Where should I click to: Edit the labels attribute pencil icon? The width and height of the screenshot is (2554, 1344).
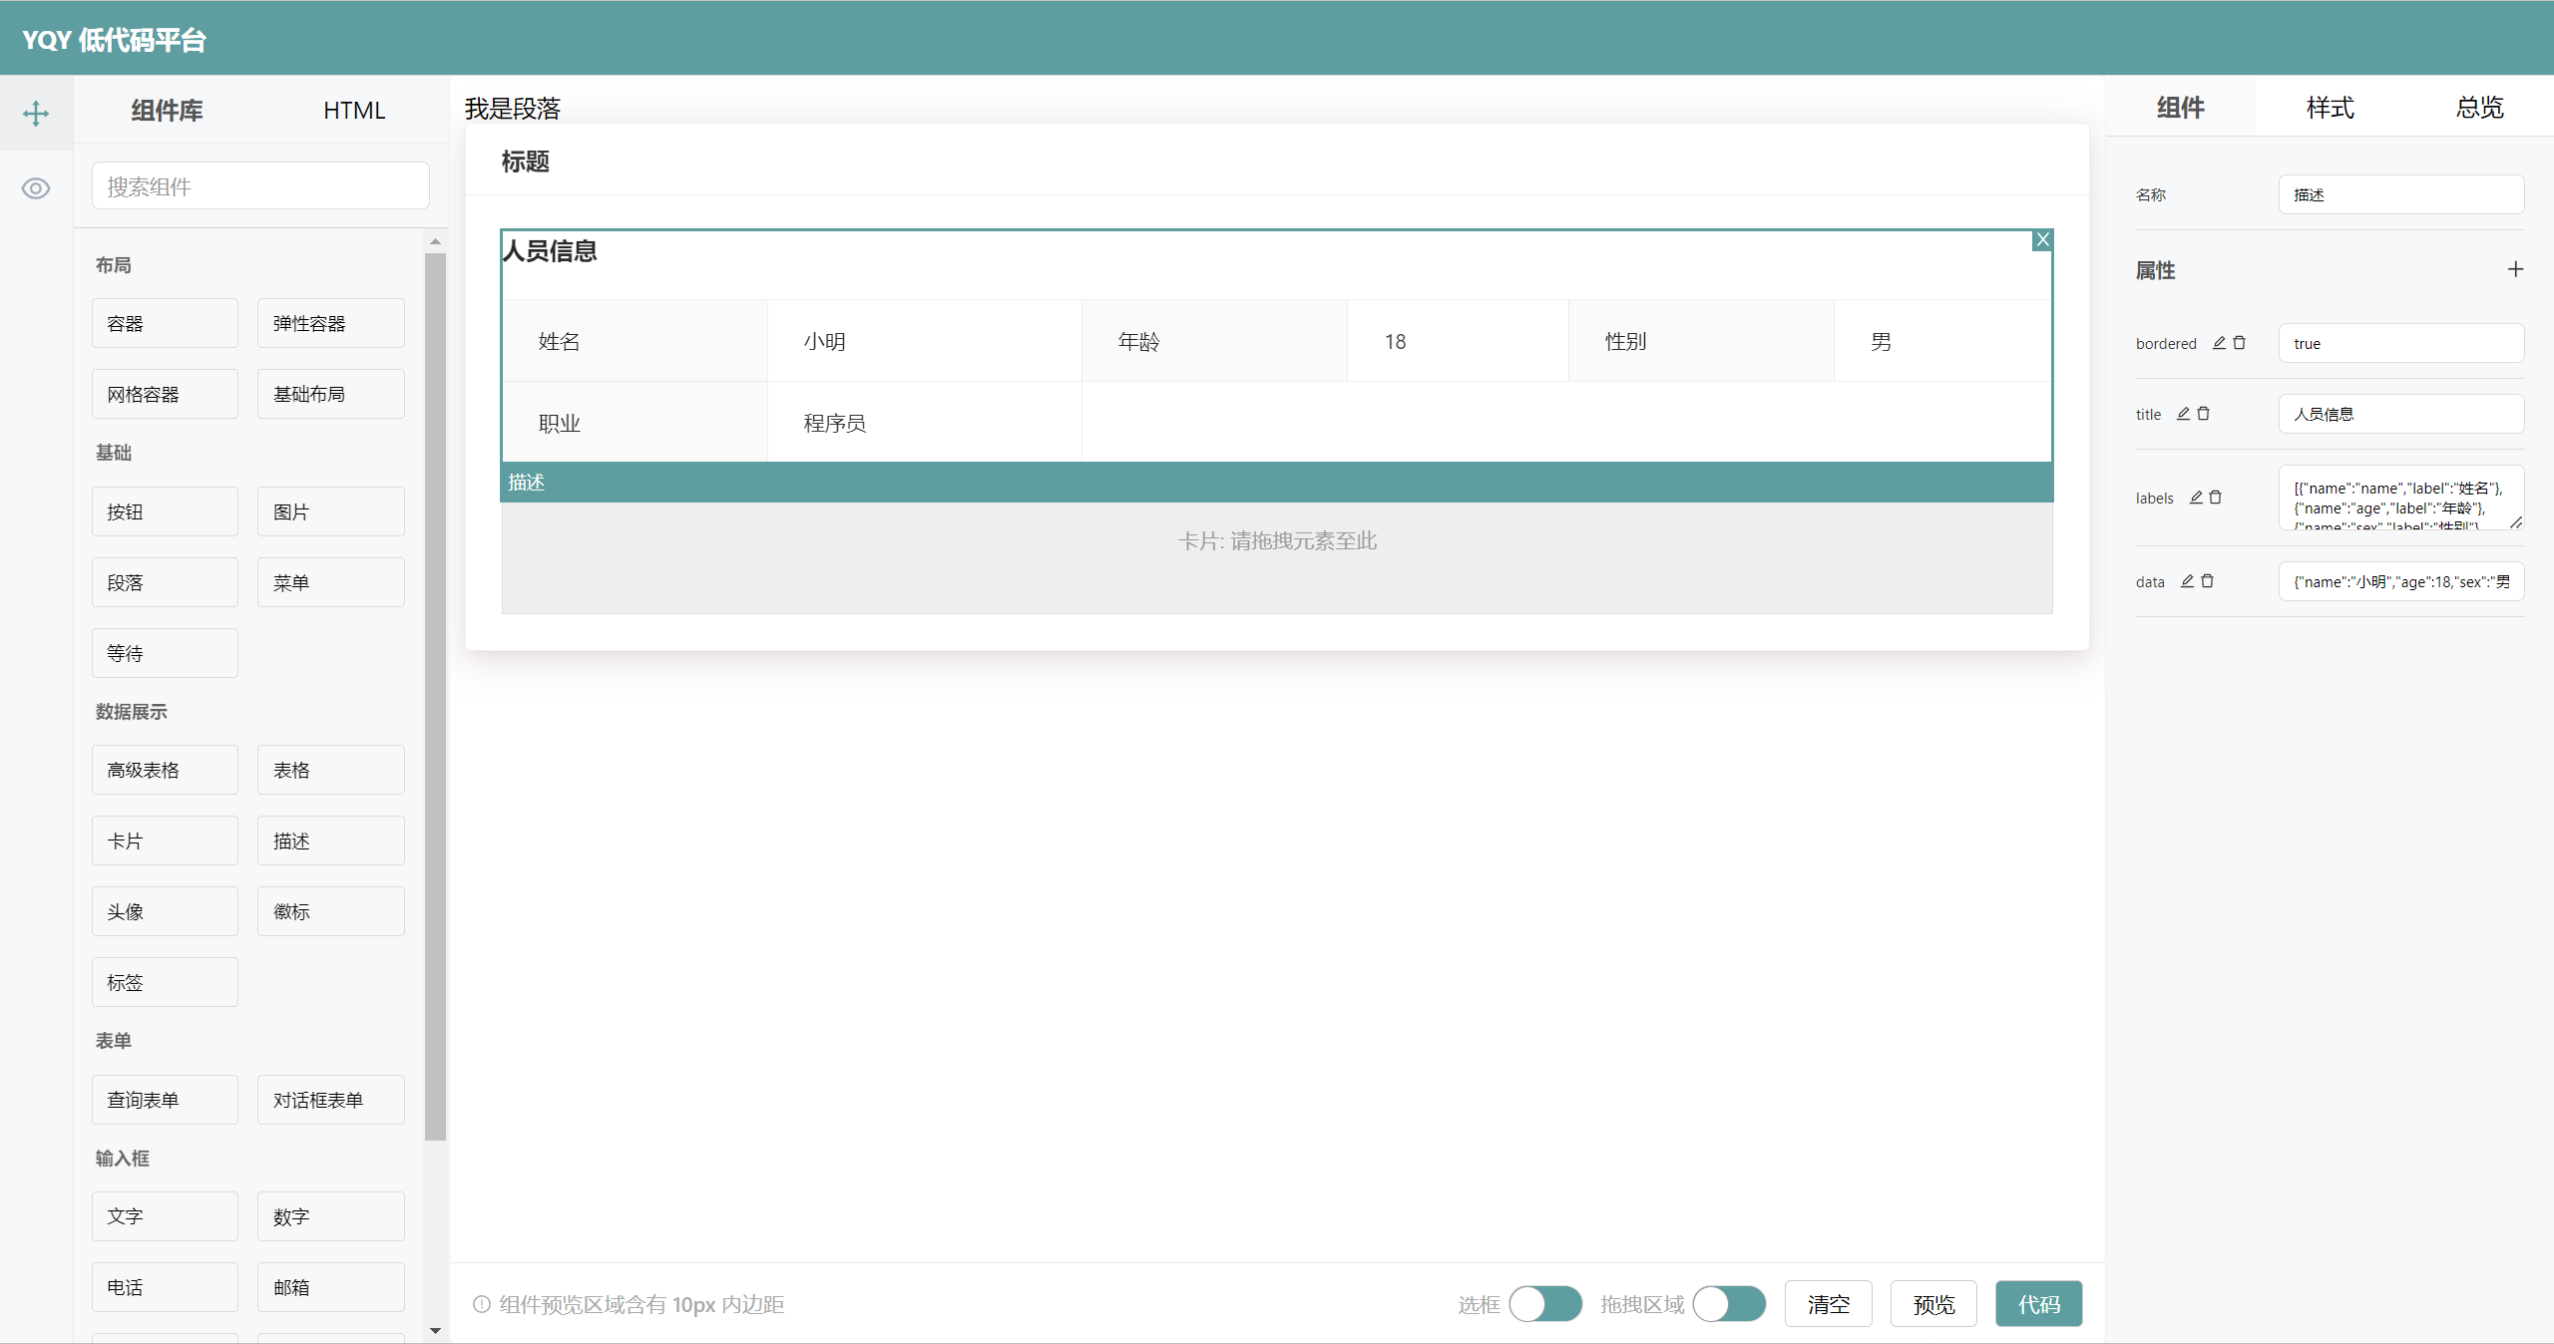click(x=2196, y=498)
